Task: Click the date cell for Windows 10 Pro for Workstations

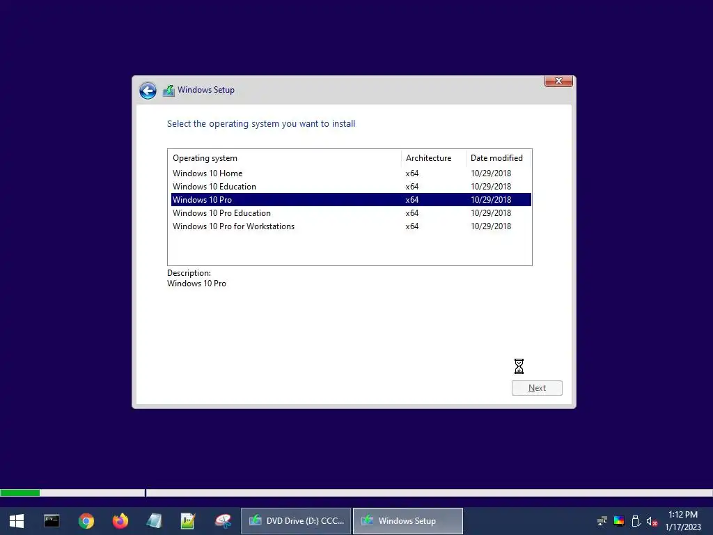Action: coord(491,226)
